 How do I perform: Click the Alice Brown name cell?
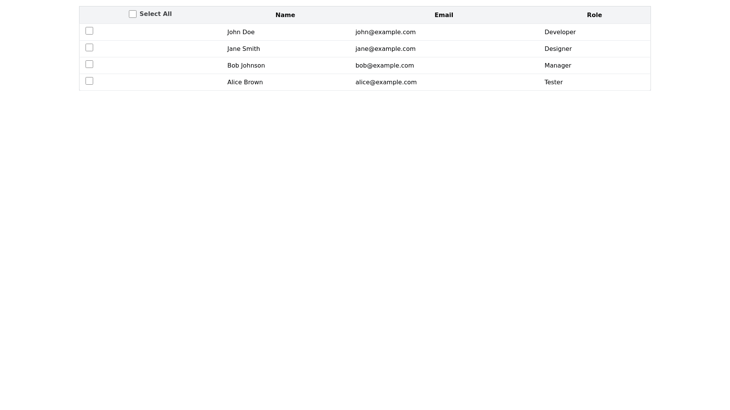coord(245,82)
